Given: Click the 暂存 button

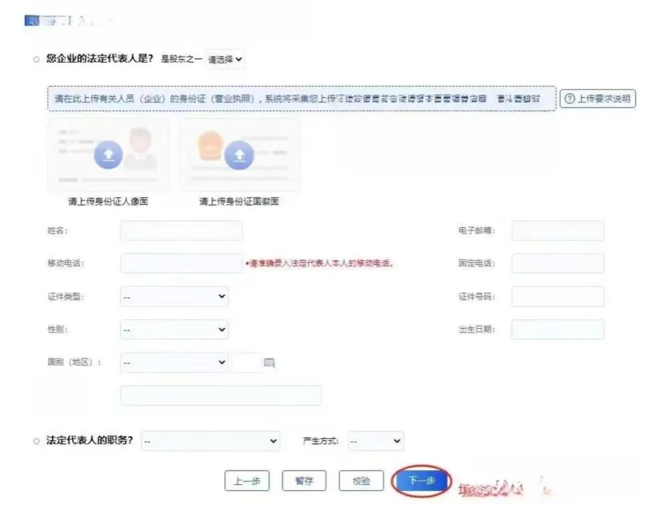Looking at the screenshot, I should 304,480.
